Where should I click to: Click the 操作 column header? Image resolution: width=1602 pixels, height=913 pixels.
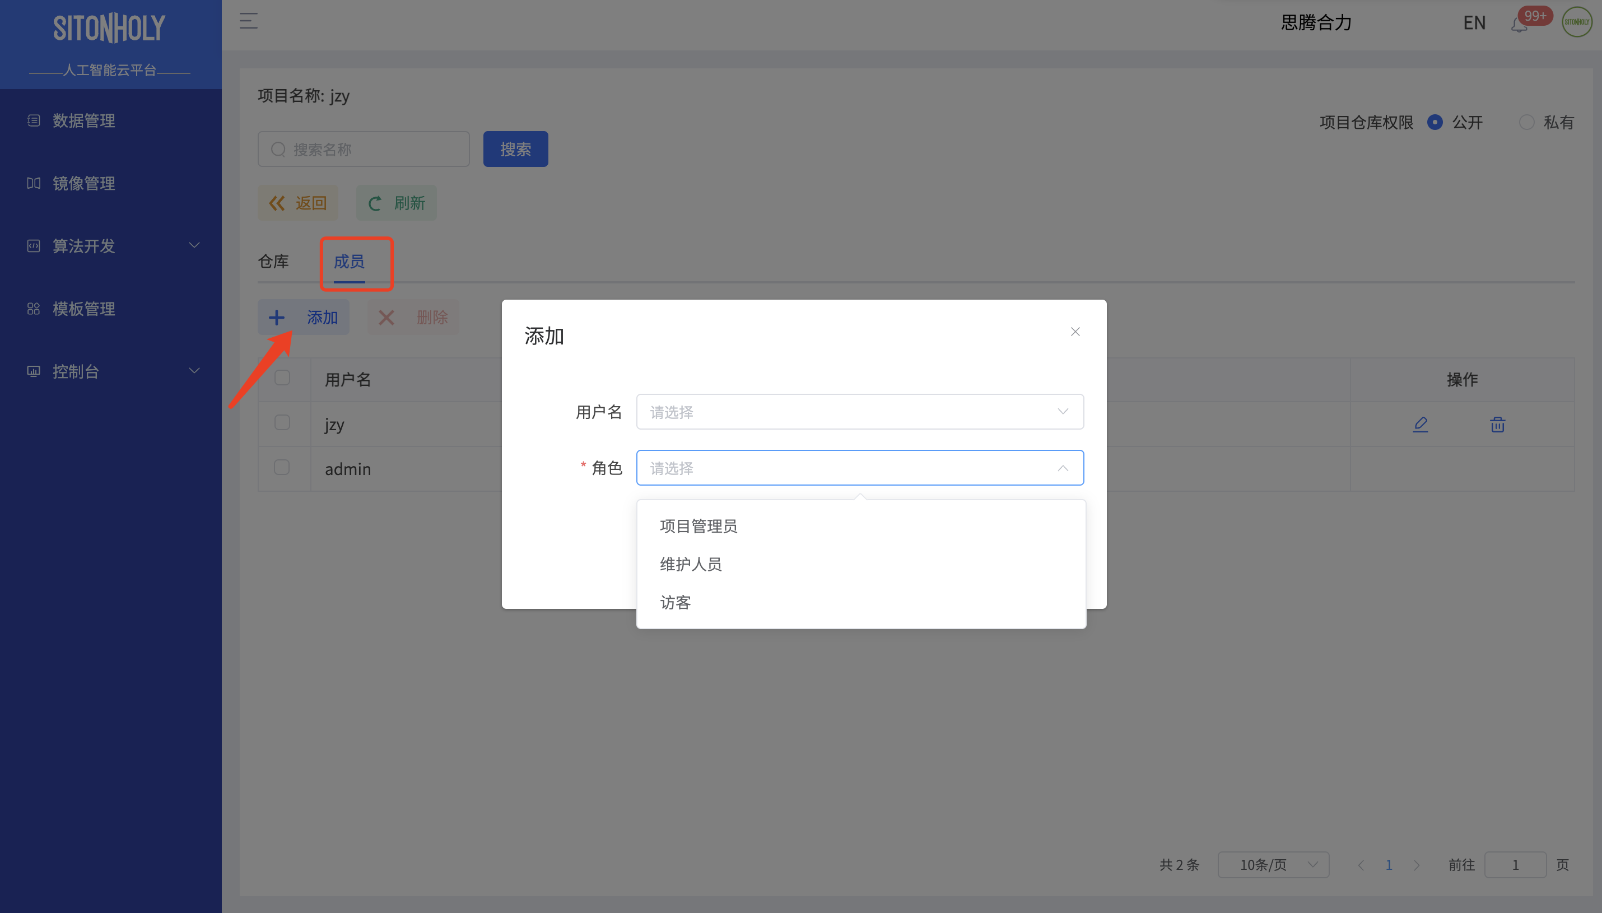(x=1462, y=379)
